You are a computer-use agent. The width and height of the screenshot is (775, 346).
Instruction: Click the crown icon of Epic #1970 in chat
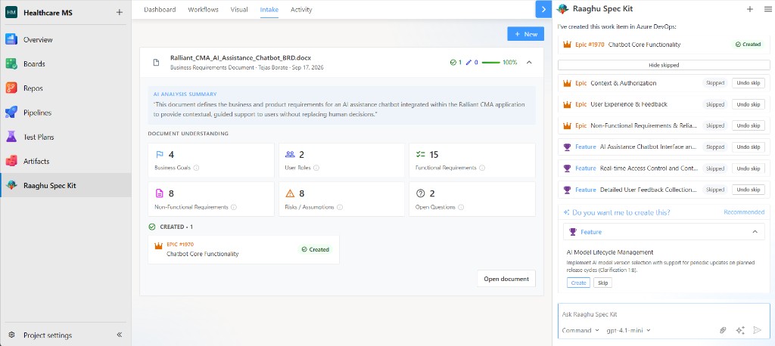click(x=568, y=45)
